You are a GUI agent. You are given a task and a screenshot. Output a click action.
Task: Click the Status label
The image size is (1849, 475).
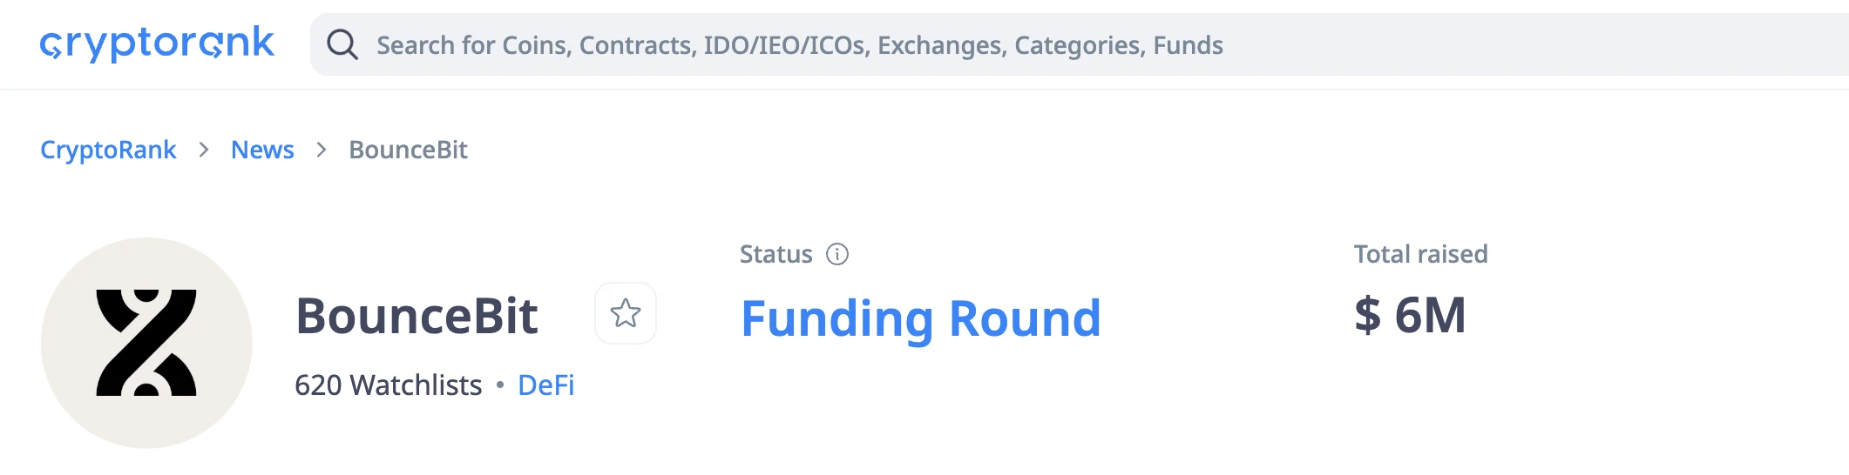pyautogui.click(x=775, y=254)
